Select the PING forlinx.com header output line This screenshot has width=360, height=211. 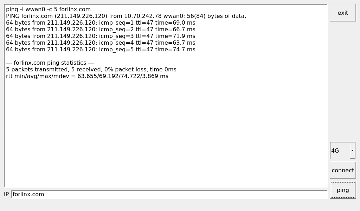click(126, 16)
